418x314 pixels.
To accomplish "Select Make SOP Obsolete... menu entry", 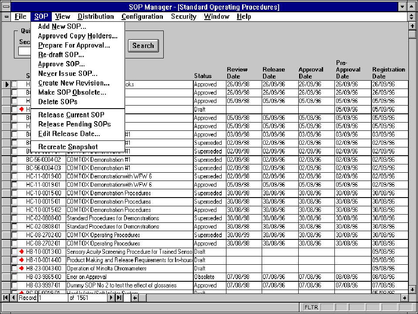I will (x=78, y=92).
